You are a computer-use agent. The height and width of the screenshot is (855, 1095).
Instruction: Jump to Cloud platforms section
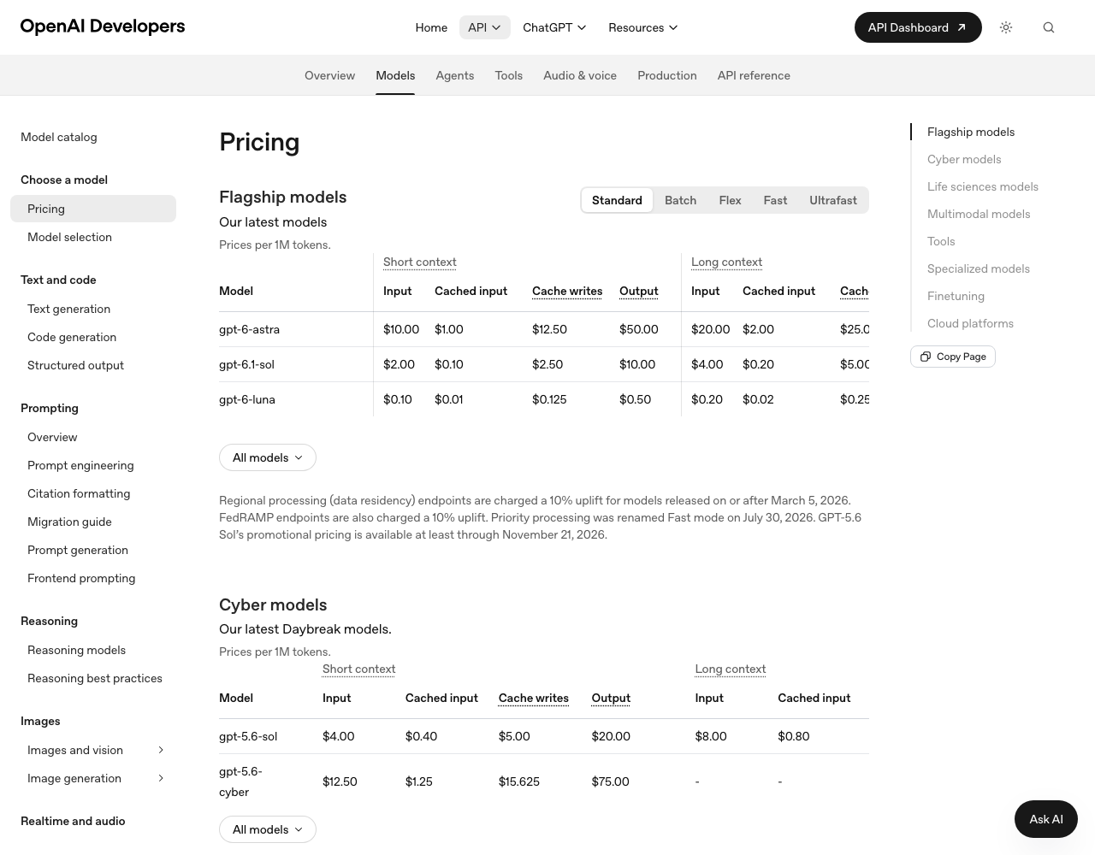[x=970, y=323]
